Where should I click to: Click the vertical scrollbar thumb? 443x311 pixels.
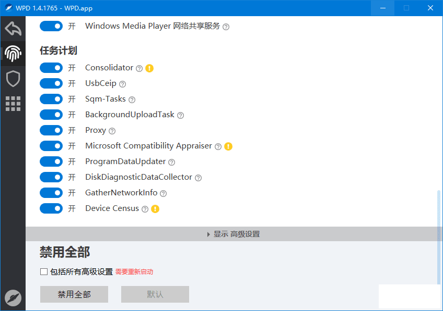pos(439,238)
